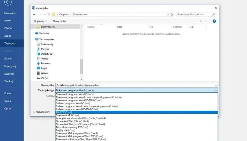Expand the Nazwa pliku dropdown arrow
This screenshot has width=247, height=141.
pyautogui.click(x=216, y=85)
